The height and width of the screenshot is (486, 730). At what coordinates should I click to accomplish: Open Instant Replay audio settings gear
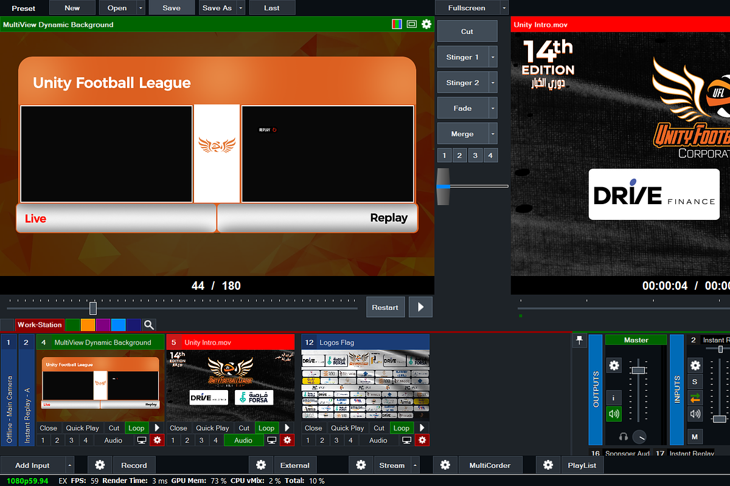point(695,365)
